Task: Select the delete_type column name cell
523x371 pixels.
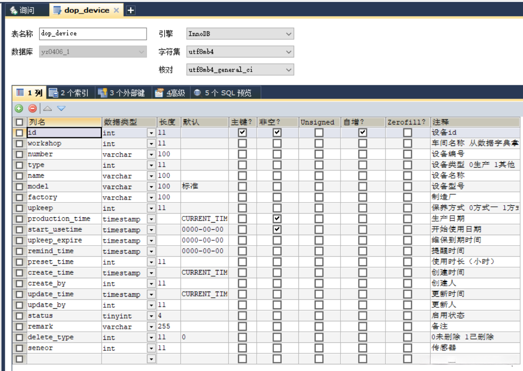Action: point(64,337)
